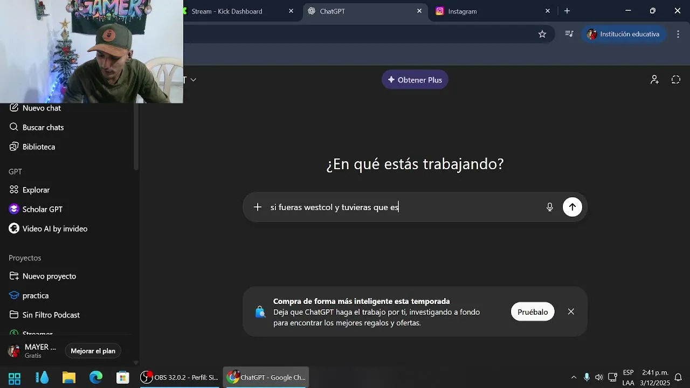Click the plus attach button in prompt box
The image size is (690, 388).
[258, 207]
